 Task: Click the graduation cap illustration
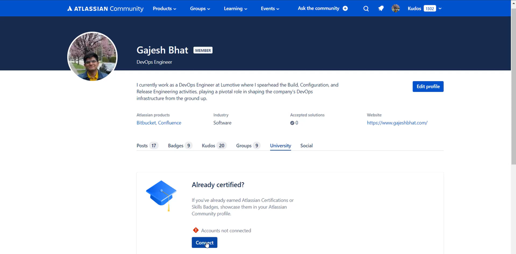coord(161,196)
